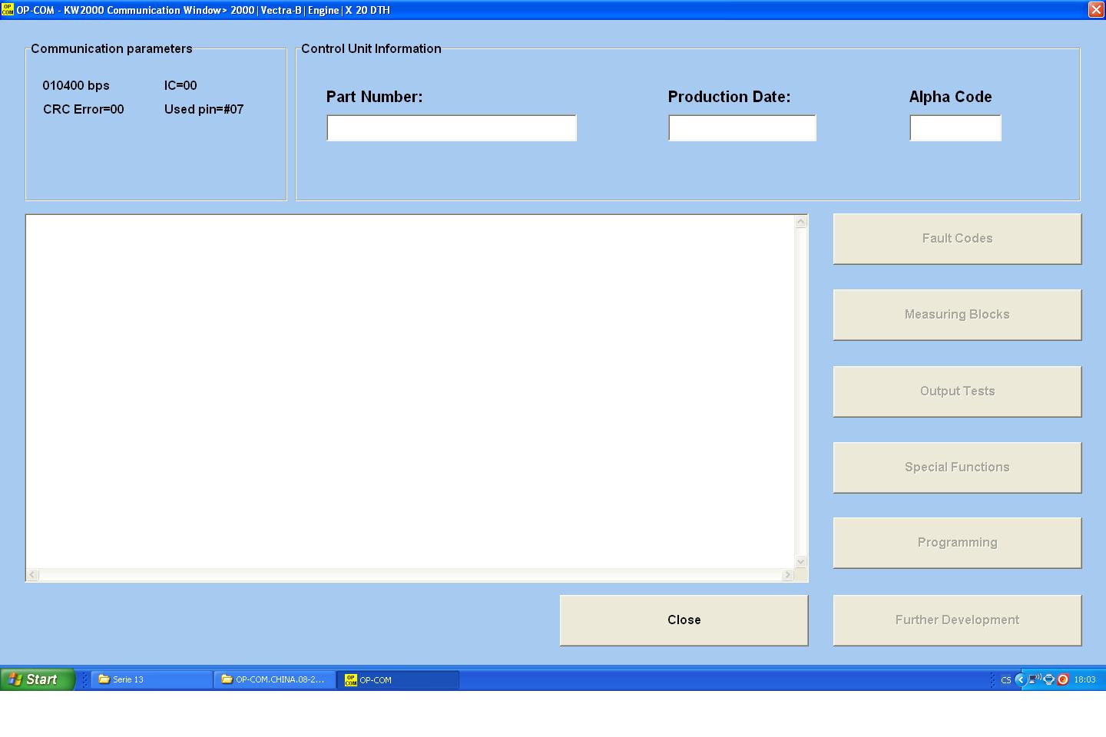Screen dimensions: 1106x737
Task: Expand hidden system tray icons arrow
Action: coord(1020,679)
